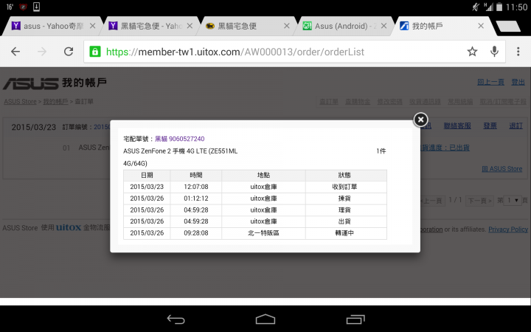Click the 查訂單 menu item
Screen dimensions: 531x332
[x=329, y=102]
